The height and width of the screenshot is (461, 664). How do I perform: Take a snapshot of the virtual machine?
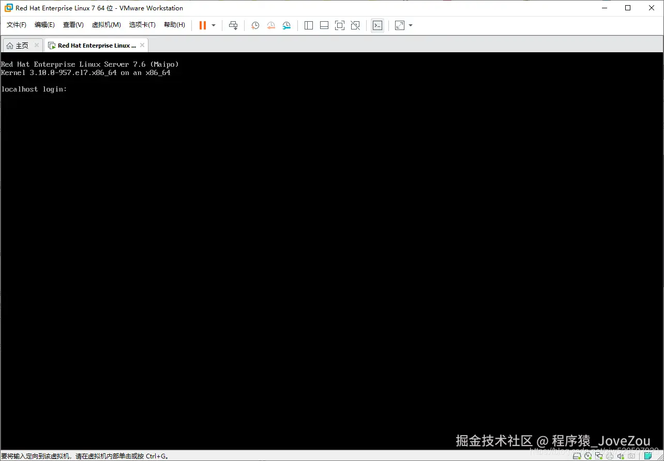pyautogui.click(x=255, y=25)
